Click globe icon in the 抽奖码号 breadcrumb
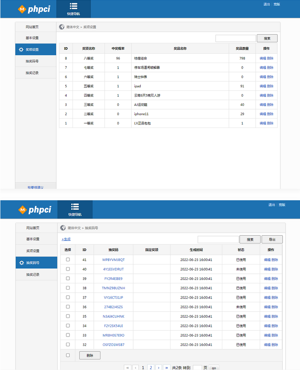Screen dimensions: 300x370 63,228
